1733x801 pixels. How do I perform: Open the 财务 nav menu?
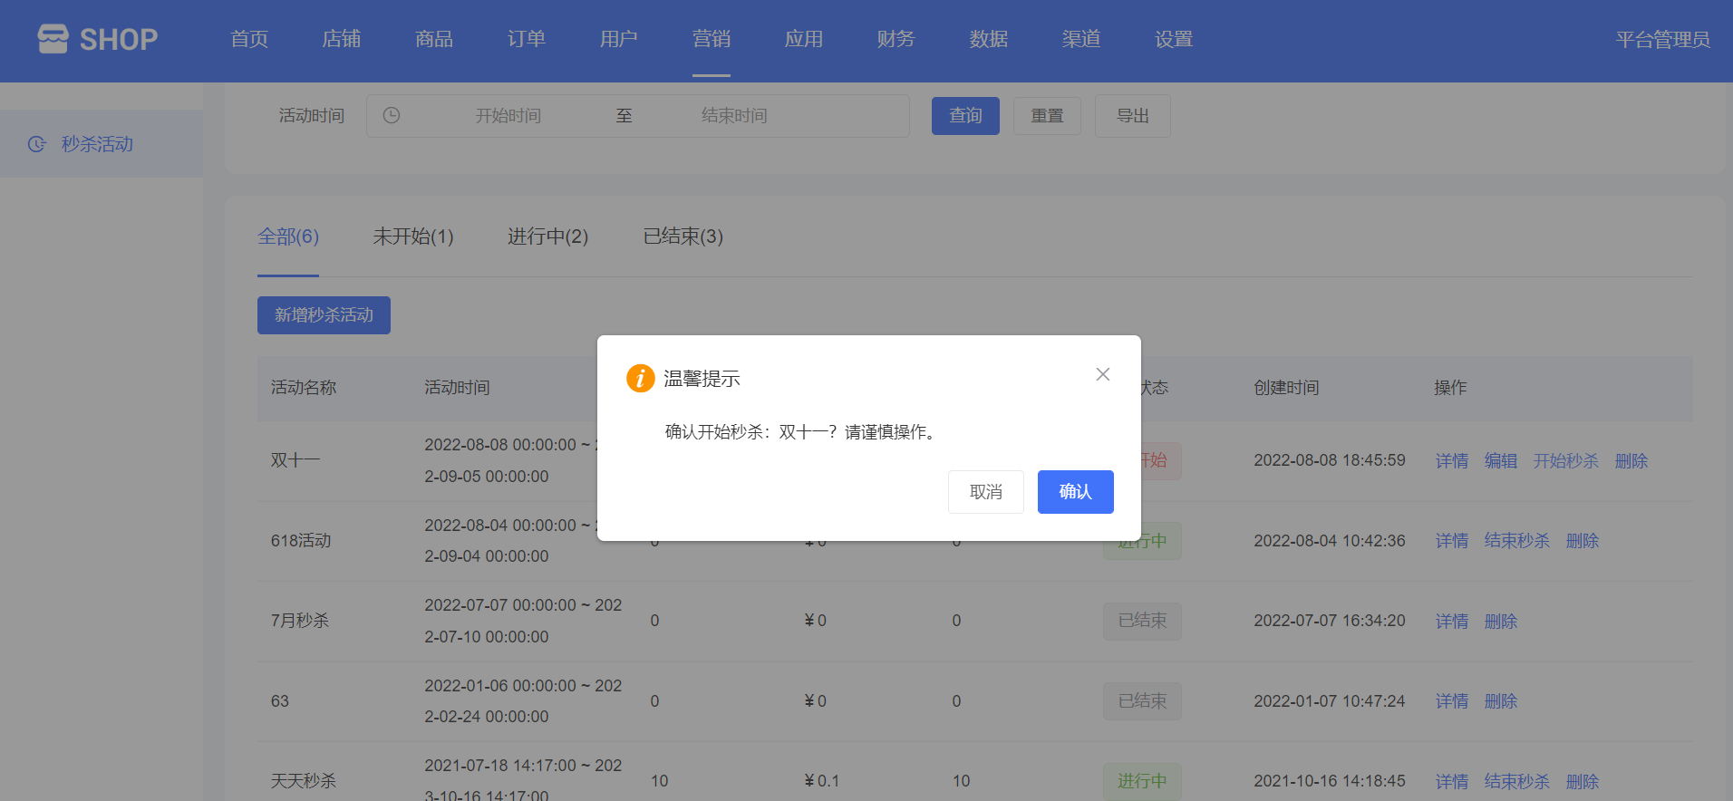(x=896, y=39)
